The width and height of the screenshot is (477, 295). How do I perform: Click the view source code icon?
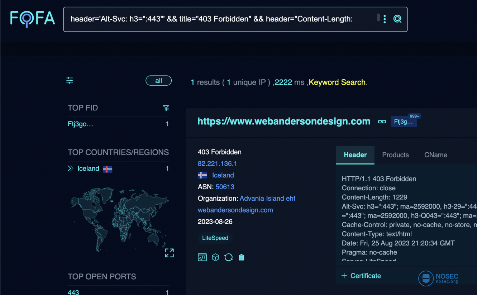[x=202, y=257]
